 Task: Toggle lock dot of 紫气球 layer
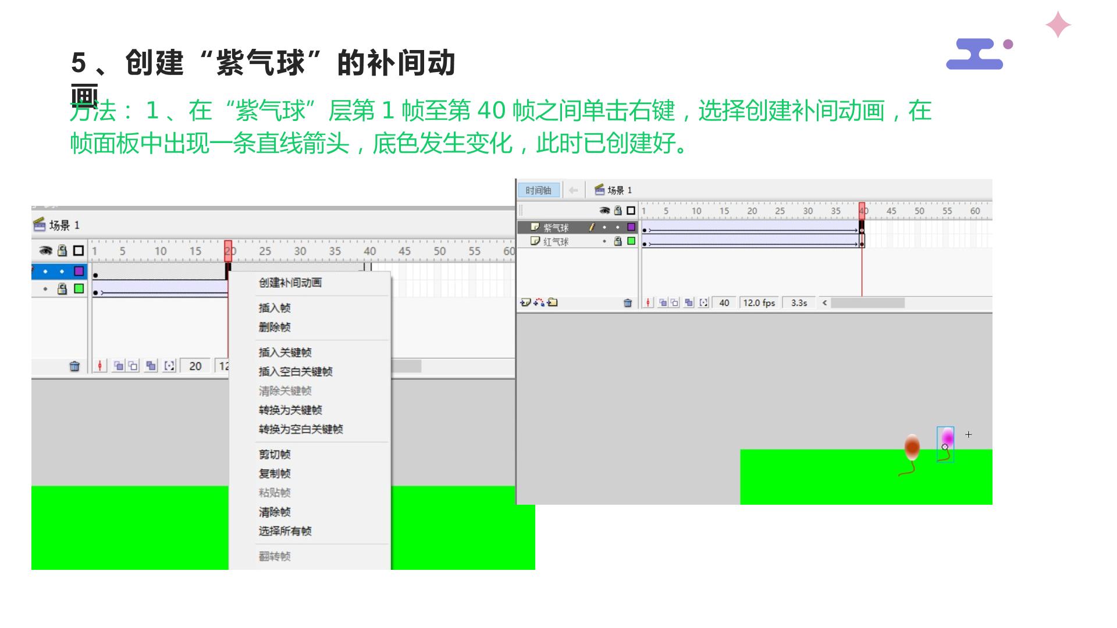click(x=618, y=227)
